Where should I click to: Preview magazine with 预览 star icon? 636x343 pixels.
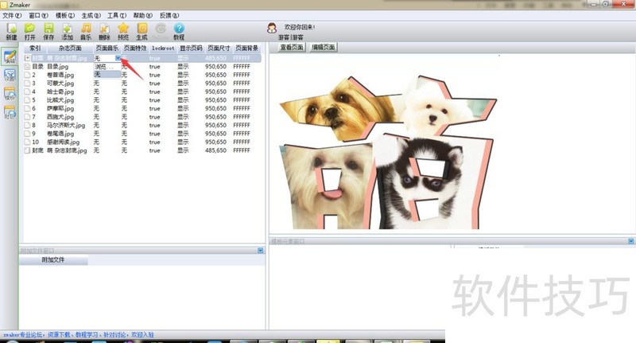point(123,29)
